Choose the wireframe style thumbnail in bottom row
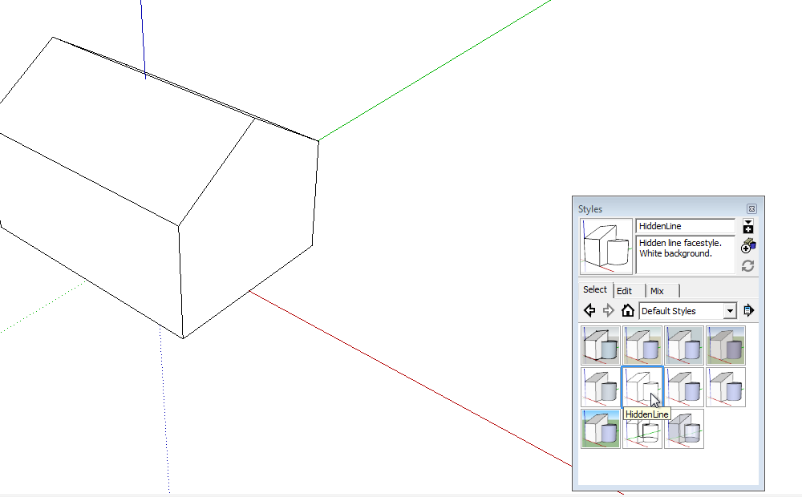The width and height of the screenshot is (802, 497). [642, 429]
